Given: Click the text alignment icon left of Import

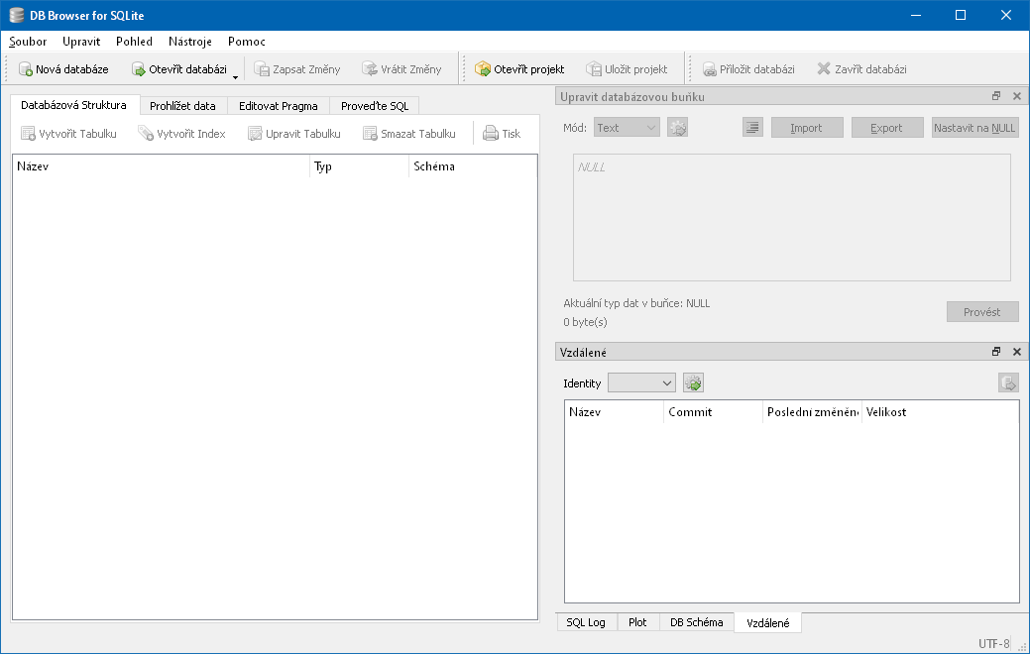Looking at the screenshot, I should click(752, 128).
